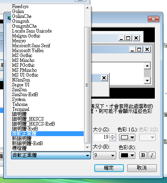167x183 pixels.
Task: Open the disabled 色彩 2 dropdown
Action: pyautogui.click(x=147, y=137)
